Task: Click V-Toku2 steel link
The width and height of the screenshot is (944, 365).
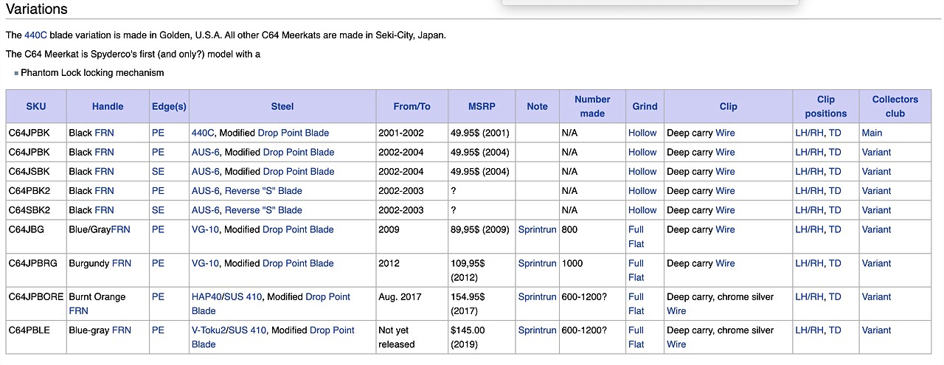Action: click(x=209, y=330)
